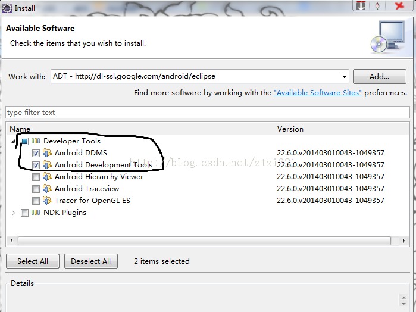Click the Android Traceview version number
The height and width of the screenshot is (312, 416).
click(330, 189)
